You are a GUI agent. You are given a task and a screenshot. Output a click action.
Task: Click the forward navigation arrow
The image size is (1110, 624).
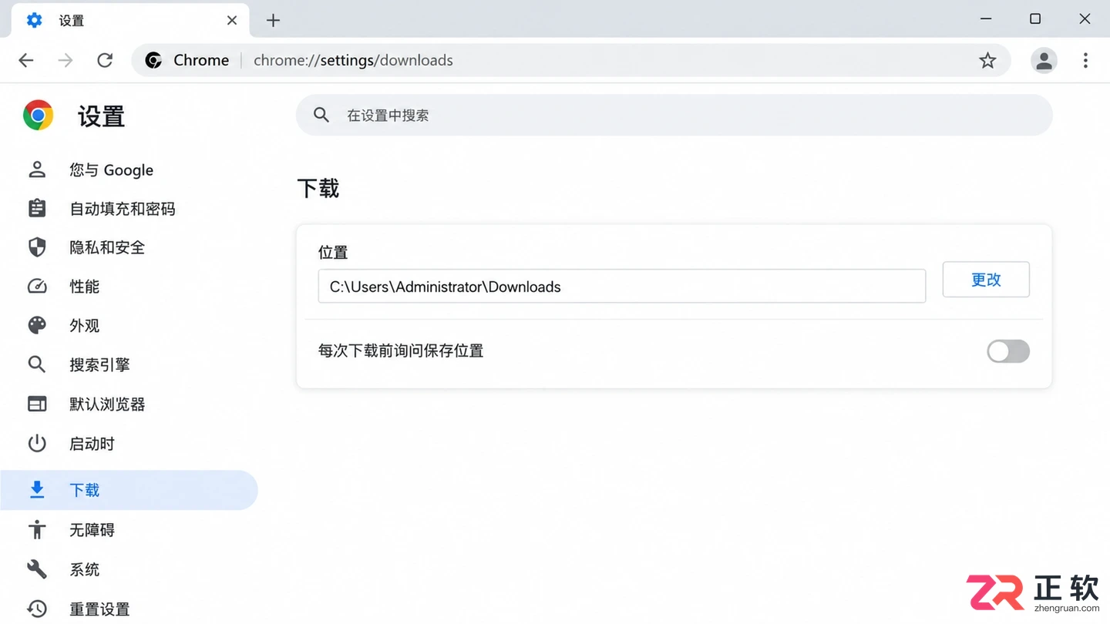click(66, 60)
